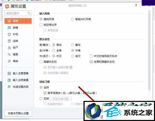
Task: Toggle 首字母简拼 checkbox
Action: pyautogui.click(x=45, y=93)
